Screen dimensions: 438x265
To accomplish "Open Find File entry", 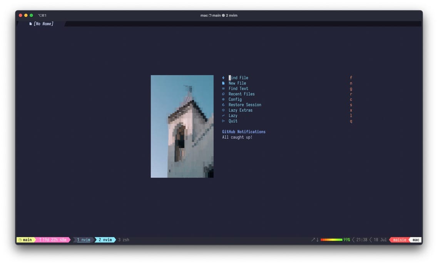I will pyautogui.click(x=238, y=78).
